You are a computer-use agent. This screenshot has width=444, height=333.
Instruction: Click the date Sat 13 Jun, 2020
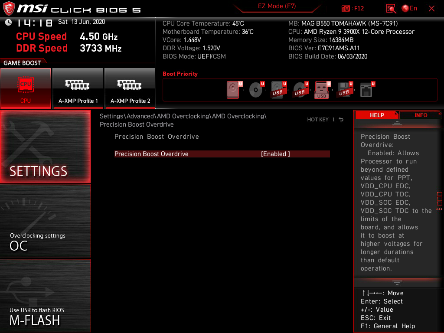pyautogui.click(x=82, y=22)
